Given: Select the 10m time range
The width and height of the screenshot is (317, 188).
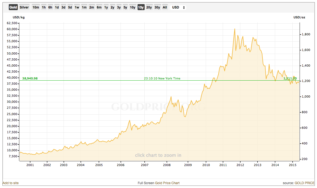Looking at the screenshot, I should point(36,7).
